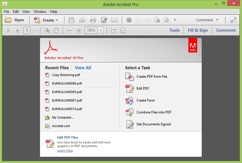The height and width of the screenshot is (163, 242).
Task: Toggle read mode expand arrows icon
Action: (233, 20)
